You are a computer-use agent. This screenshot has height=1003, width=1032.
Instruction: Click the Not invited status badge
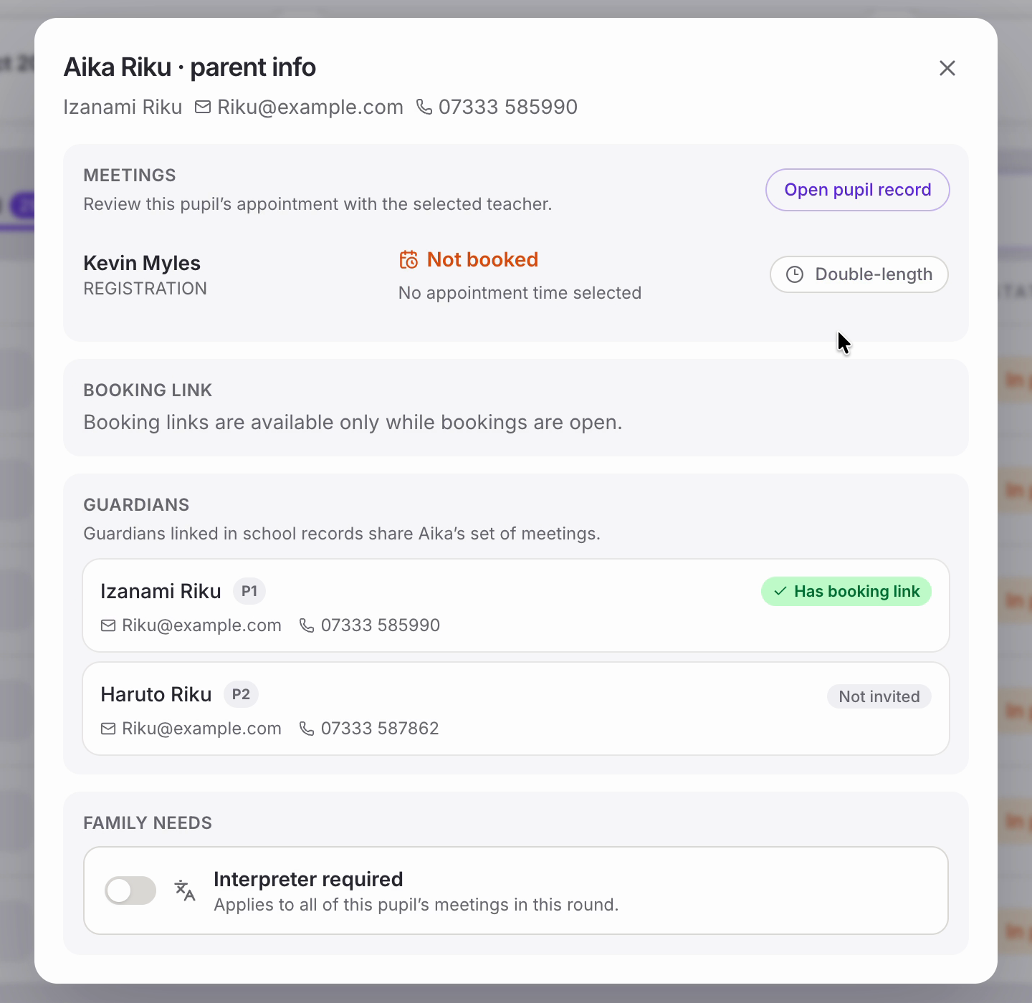pyautogui.click(x=879, y=696)
